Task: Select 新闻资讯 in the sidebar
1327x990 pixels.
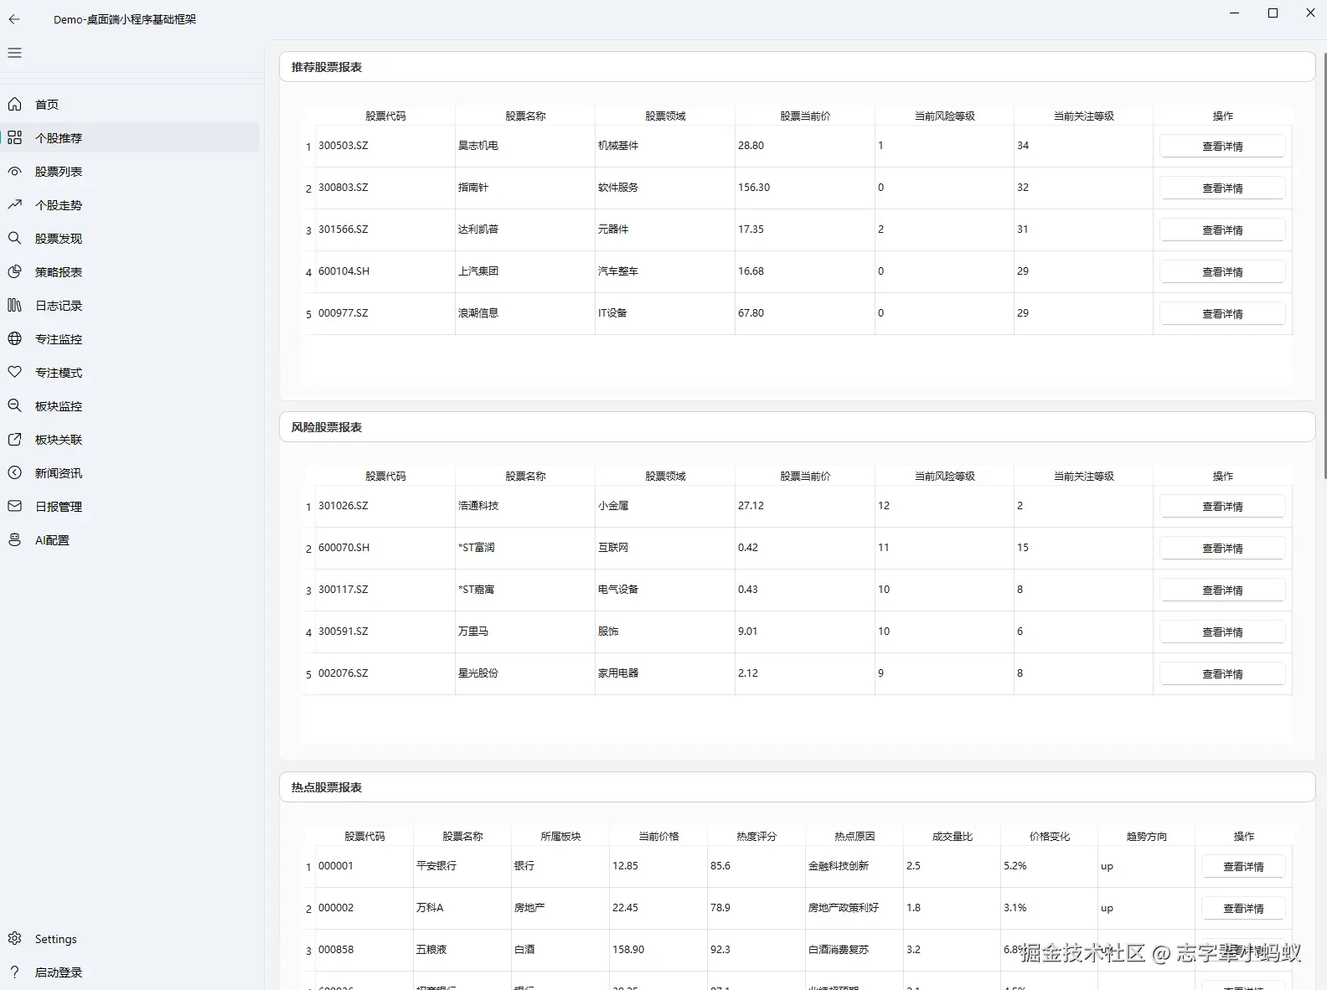Action: click(130, 472)
